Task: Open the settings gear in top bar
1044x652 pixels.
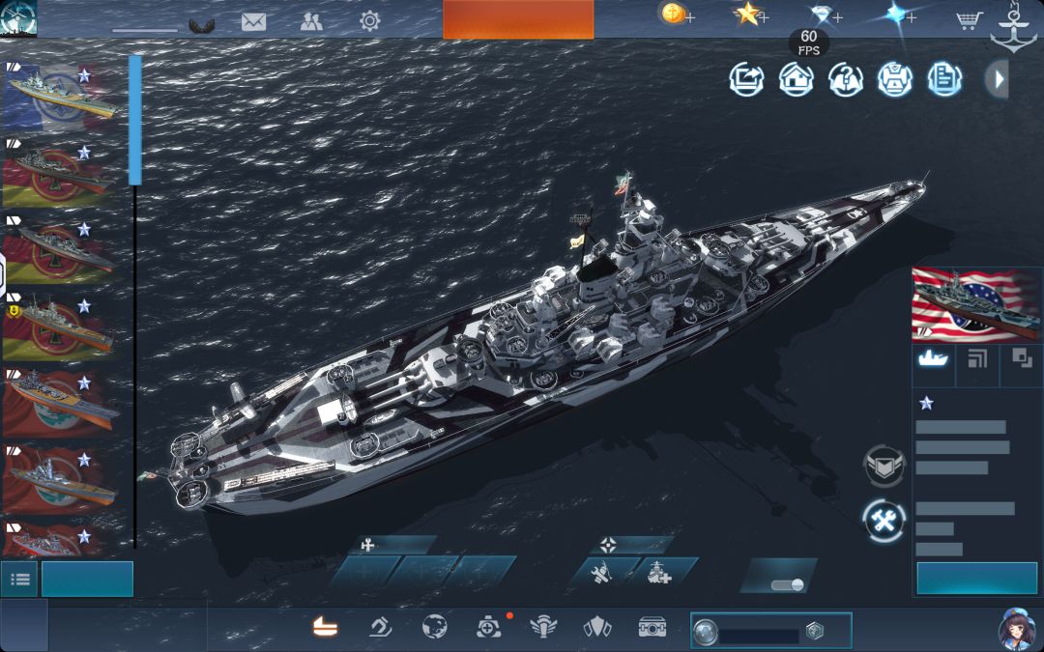Action: tap(369, 21)
